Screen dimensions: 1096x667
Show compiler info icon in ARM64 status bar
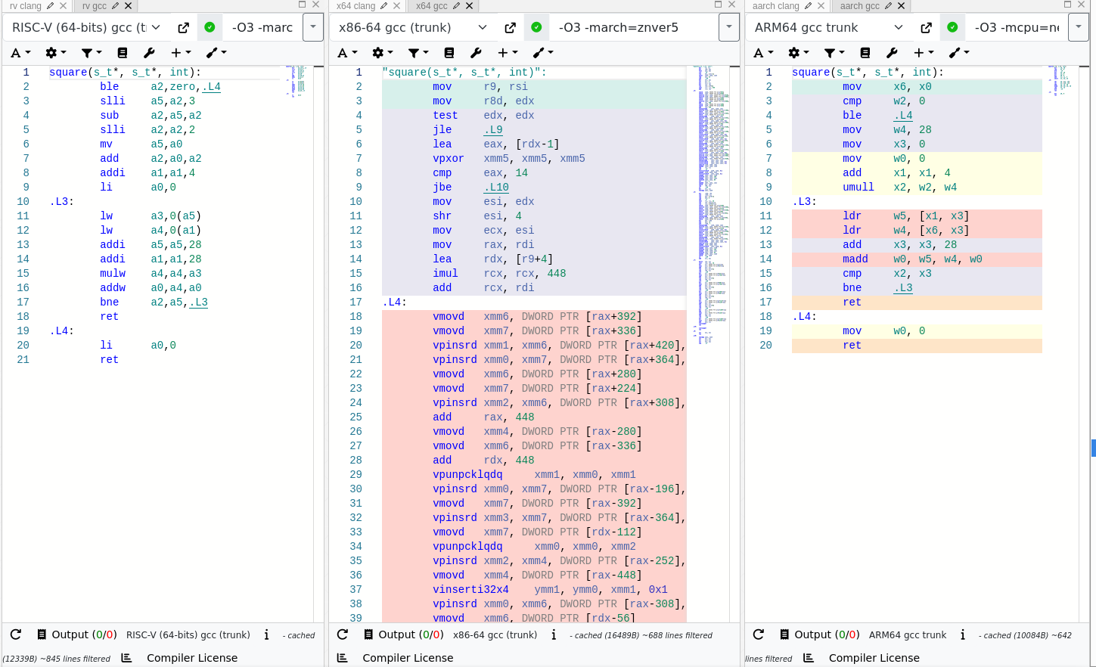(963, 635)
